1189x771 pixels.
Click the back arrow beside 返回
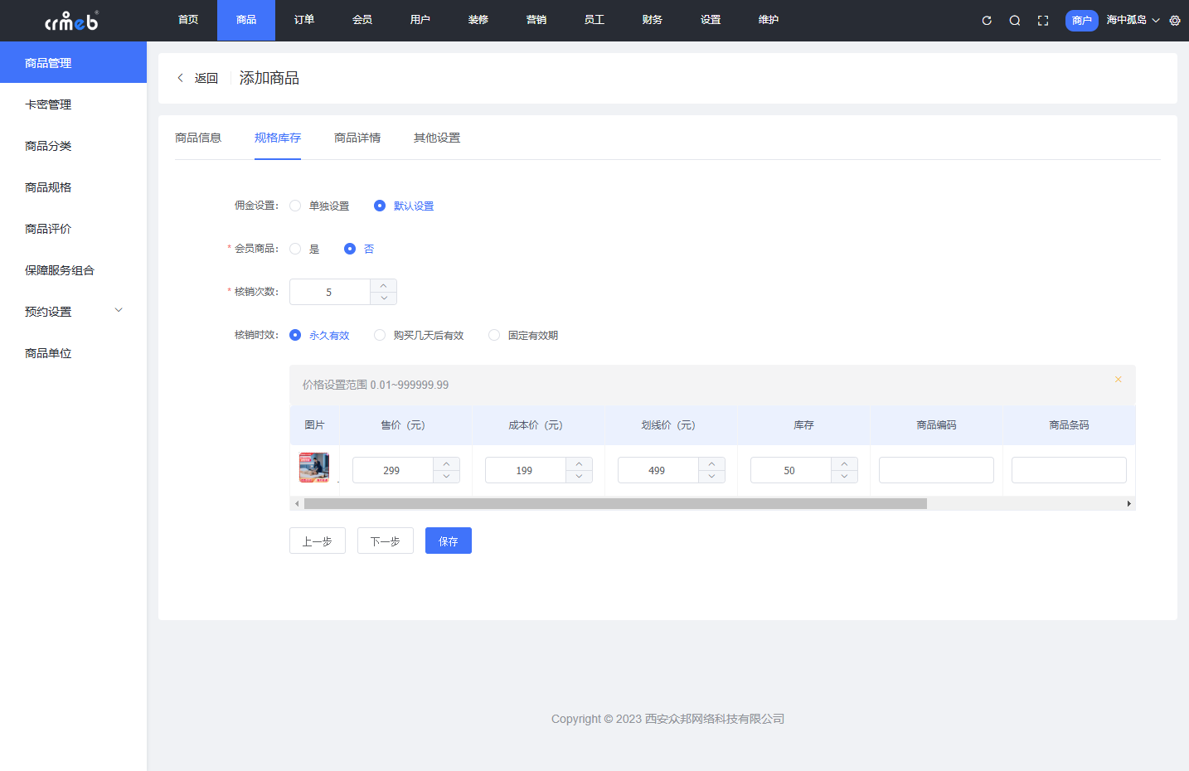(181, 78)
